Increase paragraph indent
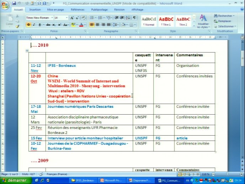245x184 pixels. [122, 18]
